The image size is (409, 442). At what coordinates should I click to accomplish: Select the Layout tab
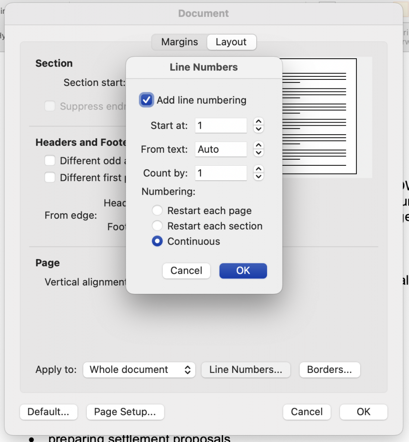click(x=231, y=42)
